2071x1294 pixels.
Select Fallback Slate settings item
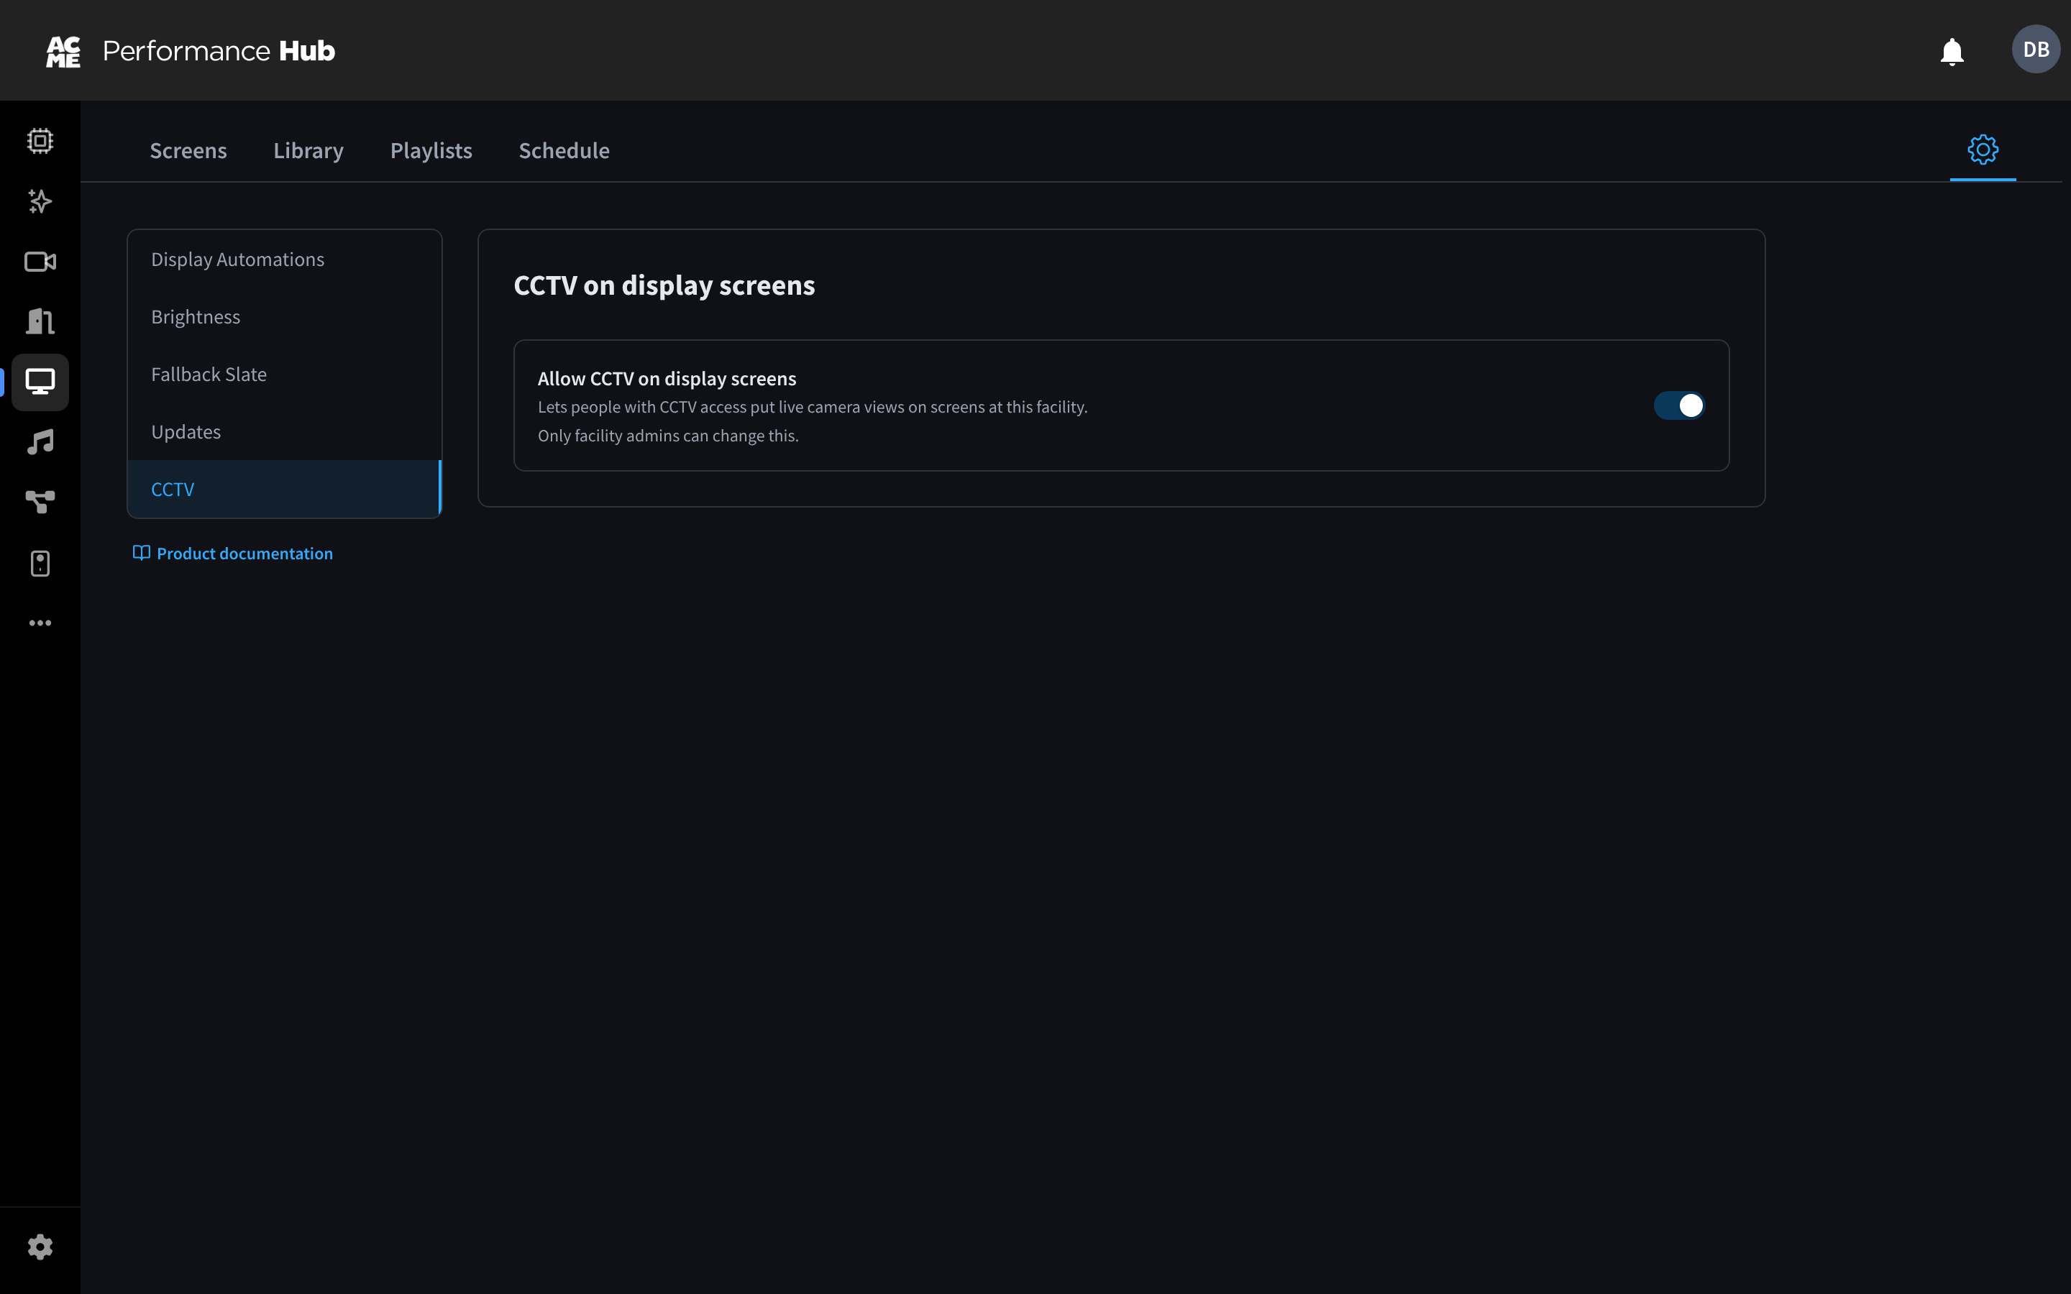(x=284, y=374)
